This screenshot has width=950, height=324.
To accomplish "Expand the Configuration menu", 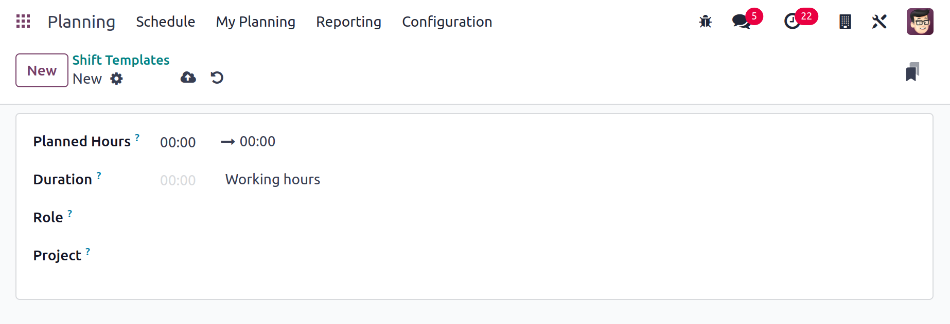I will (x=447, y=22).
